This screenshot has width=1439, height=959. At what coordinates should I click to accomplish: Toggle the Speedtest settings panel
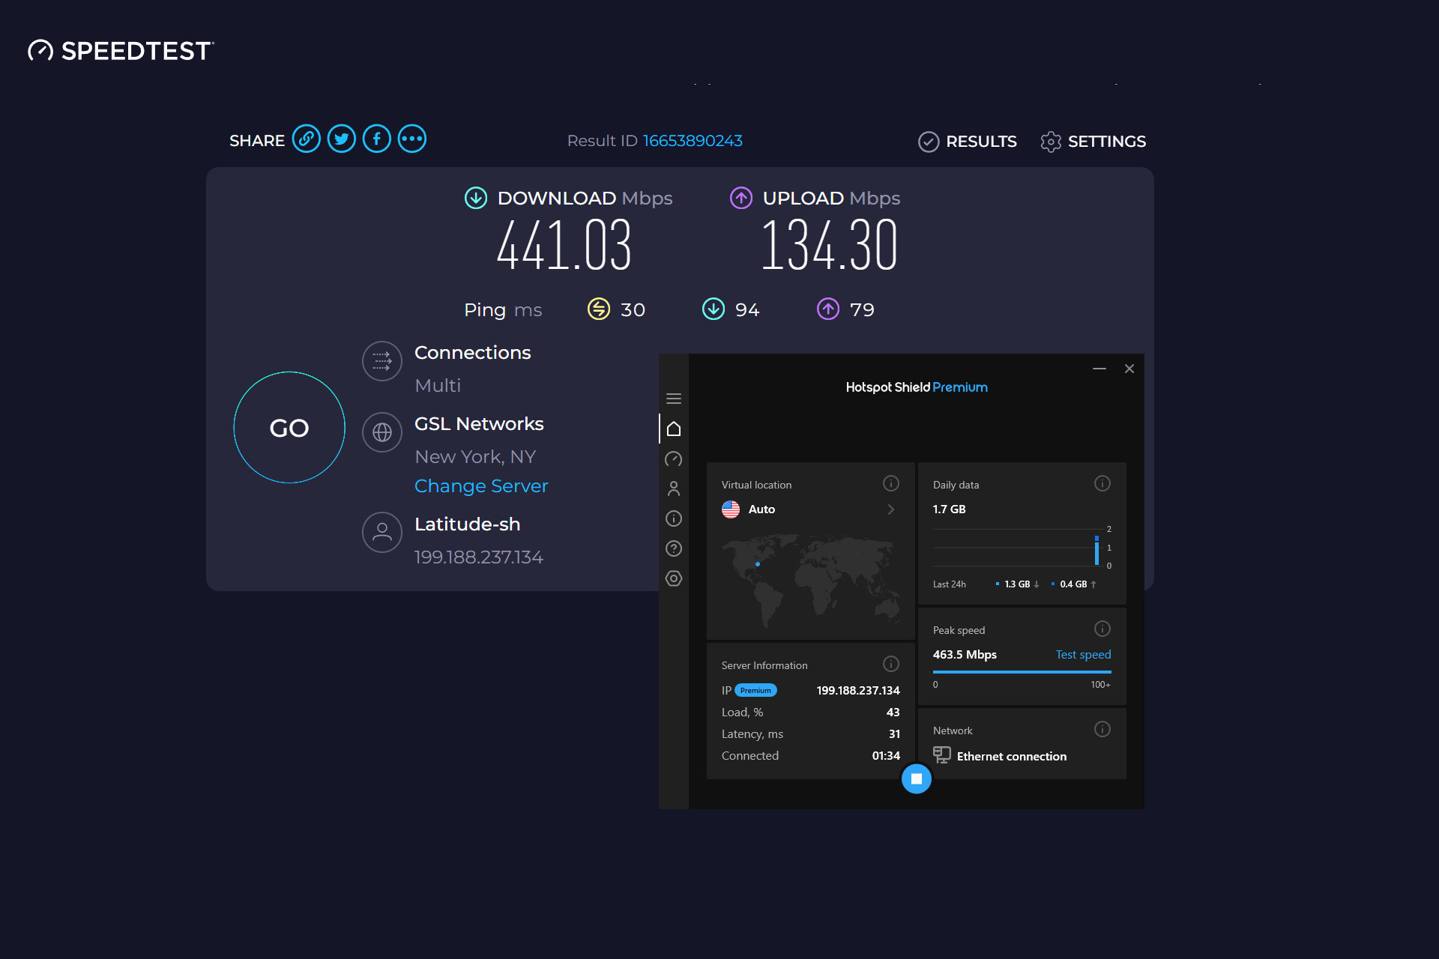1093,140
